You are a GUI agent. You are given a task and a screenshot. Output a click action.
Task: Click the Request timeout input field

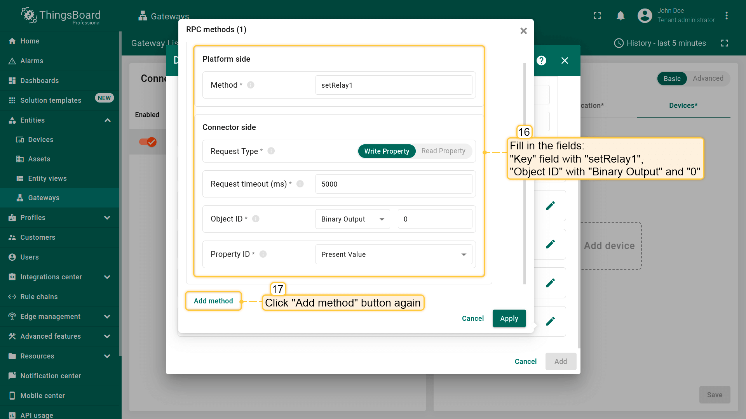point(394,184)
